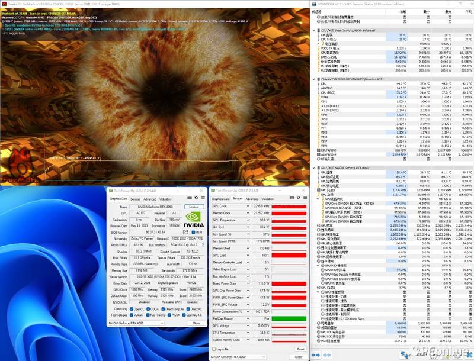Open the hamburger menu in GPU-Z Sensors window
The image size is (474, 361).
click(x=305, y=198)
